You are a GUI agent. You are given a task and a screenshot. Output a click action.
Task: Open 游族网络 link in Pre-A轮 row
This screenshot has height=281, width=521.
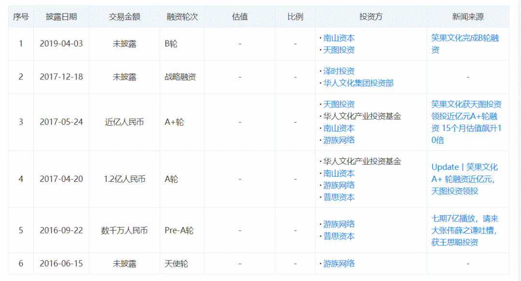coord(339,224)
